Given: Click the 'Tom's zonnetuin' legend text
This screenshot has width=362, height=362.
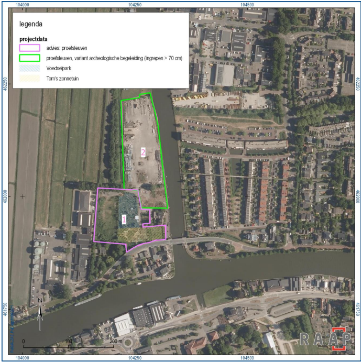Looking at the screenshot, I should [62, 79].
